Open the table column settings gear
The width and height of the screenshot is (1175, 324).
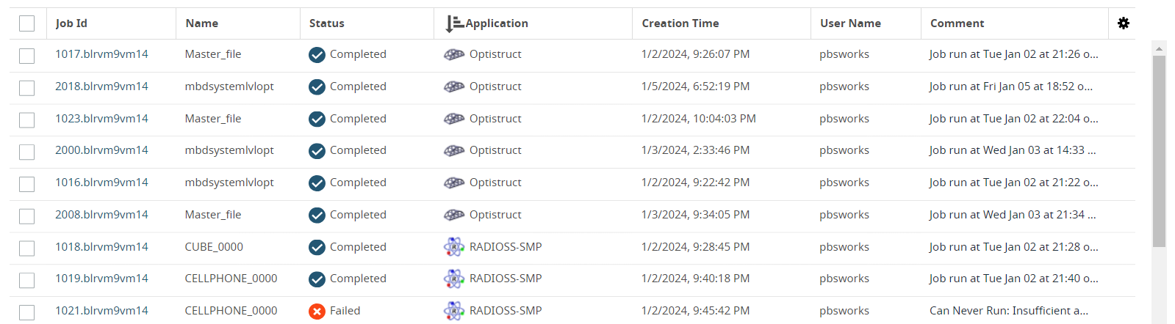tap(1123, 23)
